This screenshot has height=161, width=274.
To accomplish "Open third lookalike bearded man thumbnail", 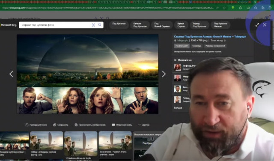I will [177, 89].
